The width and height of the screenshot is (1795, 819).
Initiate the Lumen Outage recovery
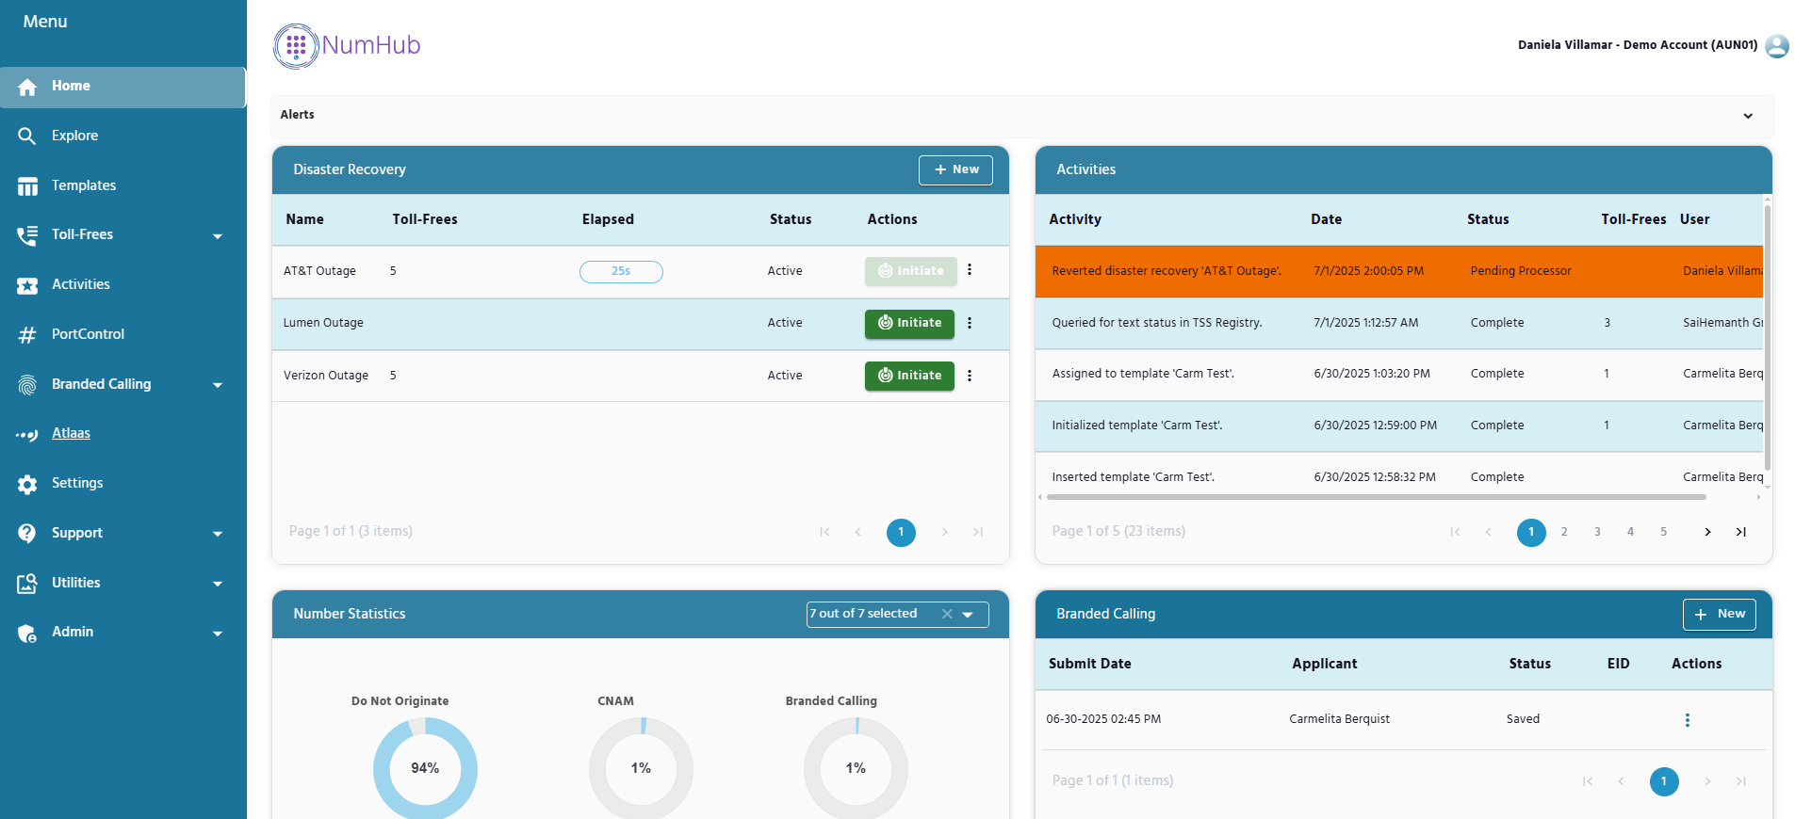909,323
